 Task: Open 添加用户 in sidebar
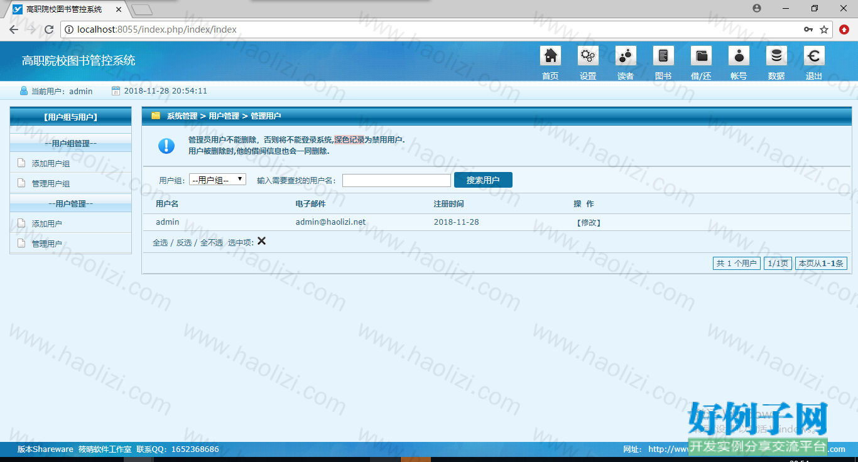click(x=47, y=223)
